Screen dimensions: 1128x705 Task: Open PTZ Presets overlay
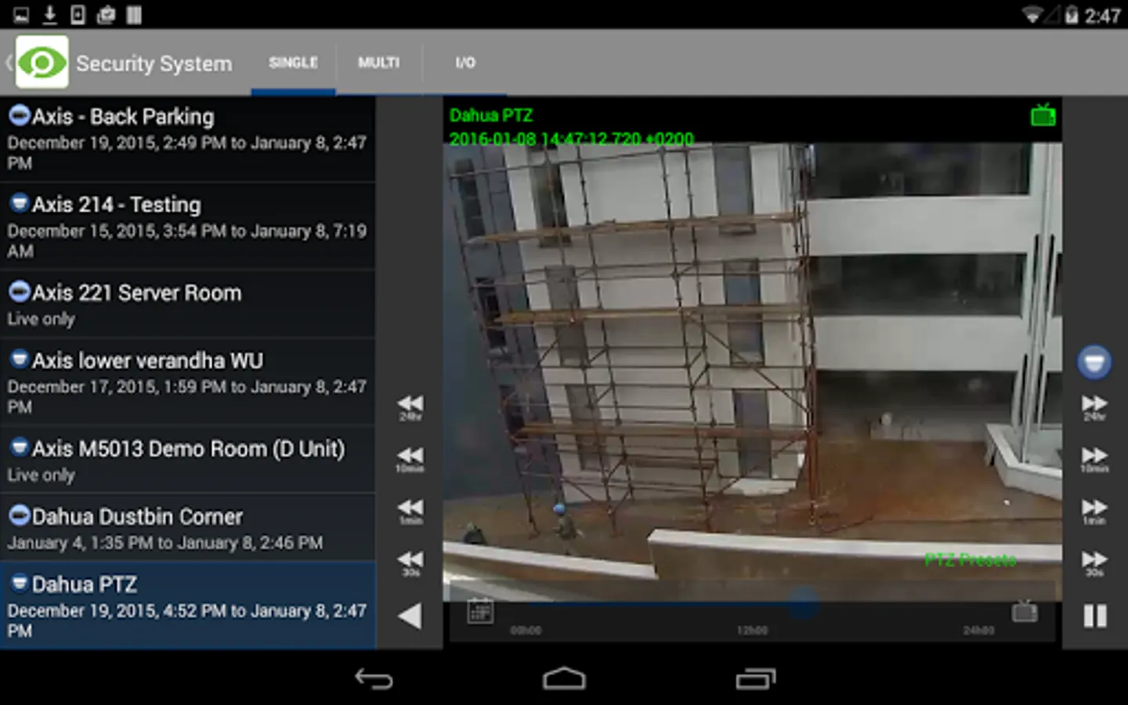(970, 559)
